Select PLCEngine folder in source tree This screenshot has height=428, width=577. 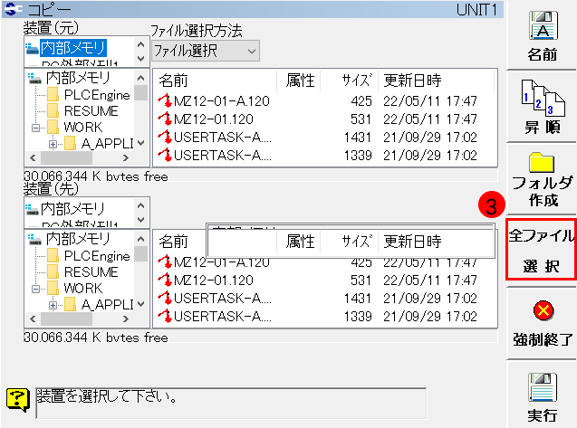point(97,95)
